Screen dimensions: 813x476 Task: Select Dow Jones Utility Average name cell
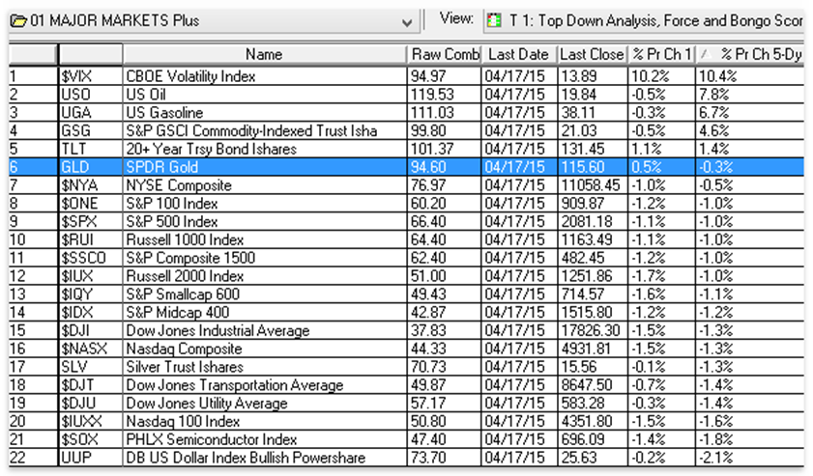[x=265, y=403]
